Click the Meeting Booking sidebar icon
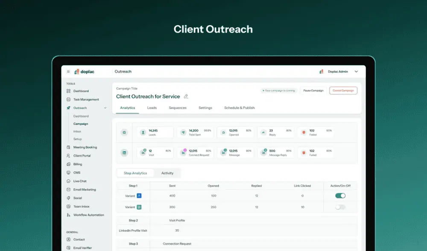Viewport: 427px width, 251px height. point(68,147)
